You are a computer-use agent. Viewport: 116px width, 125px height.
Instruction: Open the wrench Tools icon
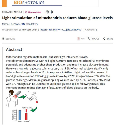pos(89,38)
